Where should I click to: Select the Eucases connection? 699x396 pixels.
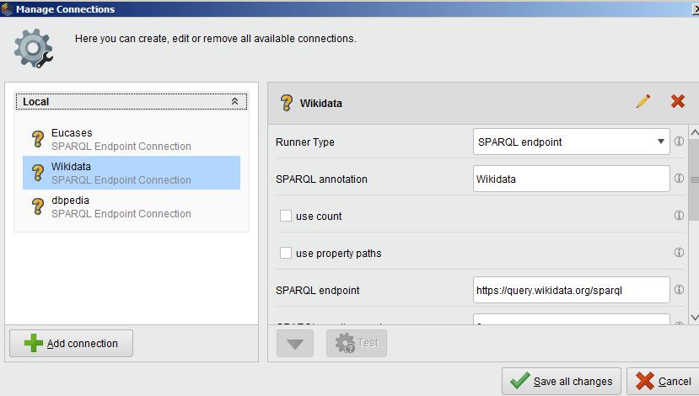[x=131, y=139]
